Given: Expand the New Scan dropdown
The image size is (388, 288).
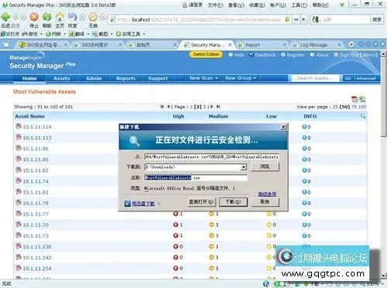Looking at the screenshot, I should point(203,78).
